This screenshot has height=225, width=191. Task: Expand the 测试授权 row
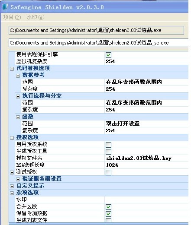[x=12, y=172]
